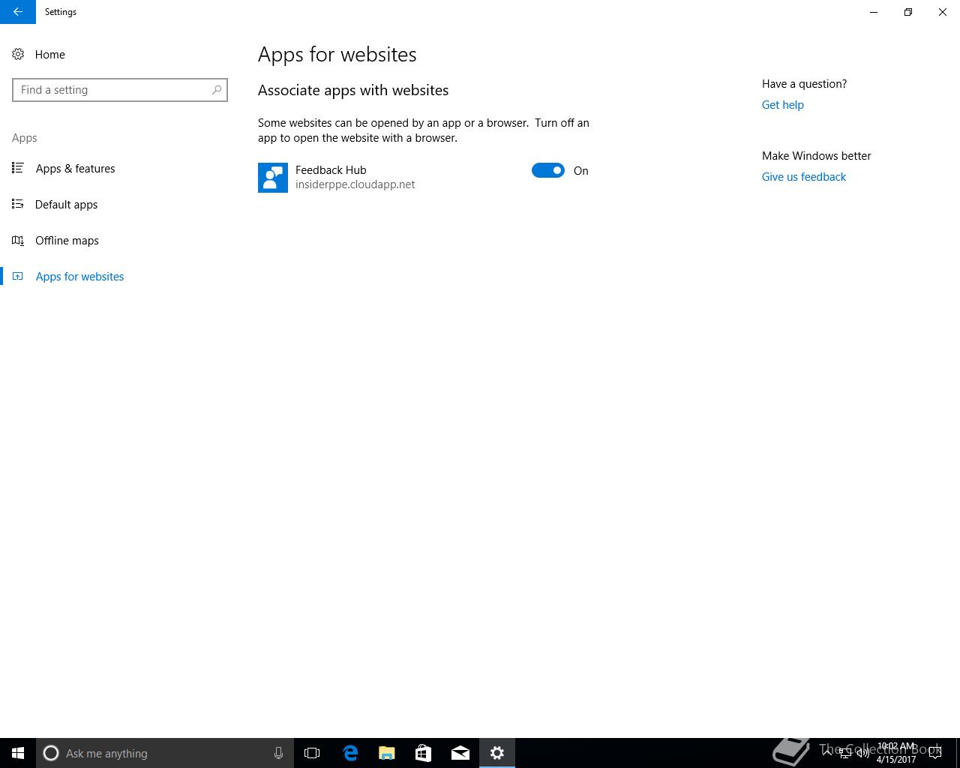Go back with the Settings back arrow

tap(17, 12)
